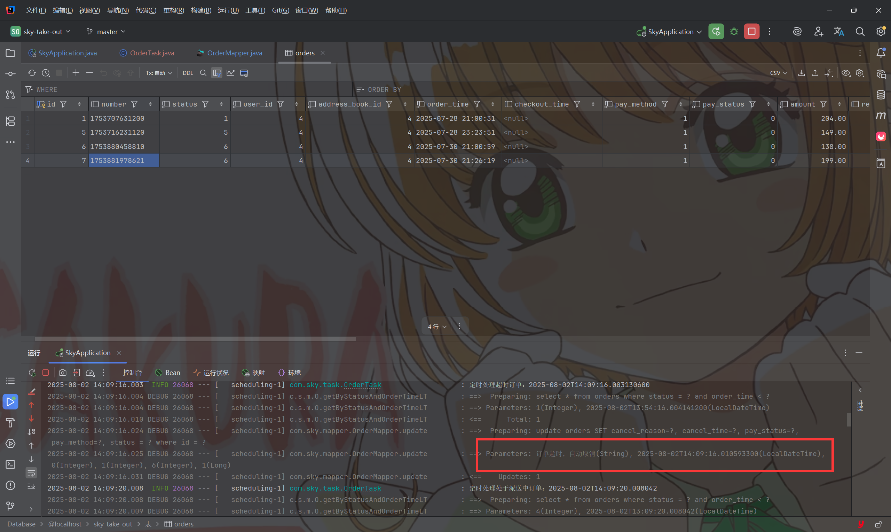Toggle soft-wrap in the console
Screen dimensions: 891x532
coord(32,473)
